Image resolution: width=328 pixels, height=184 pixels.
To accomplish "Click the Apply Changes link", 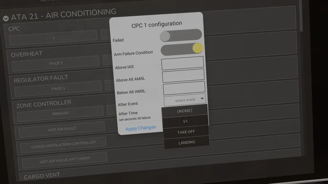I will click(141, 128).
